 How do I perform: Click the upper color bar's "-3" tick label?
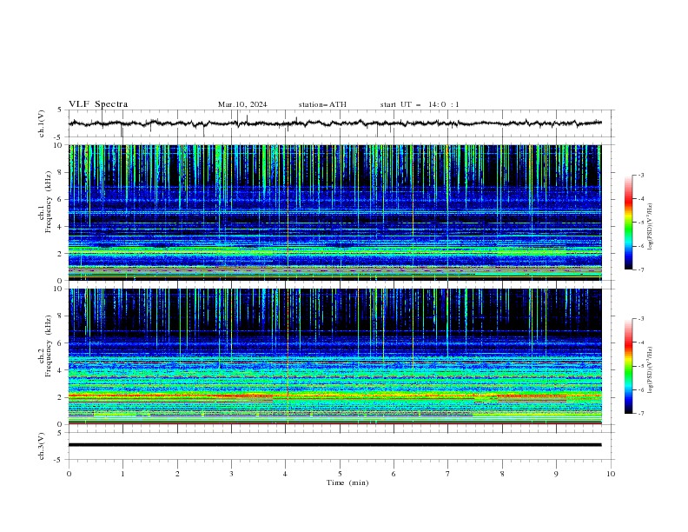pos(640,175)
